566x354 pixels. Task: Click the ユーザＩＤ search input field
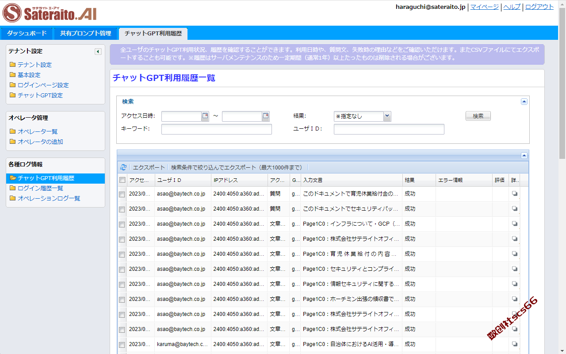[389, 129]
